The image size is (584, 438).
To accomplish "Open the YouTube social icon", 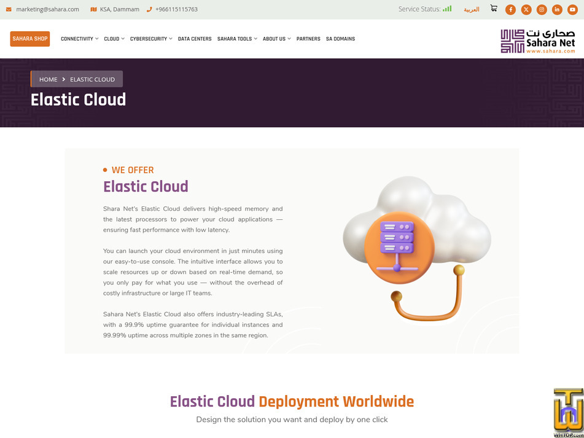I will [x=572, y=10].
